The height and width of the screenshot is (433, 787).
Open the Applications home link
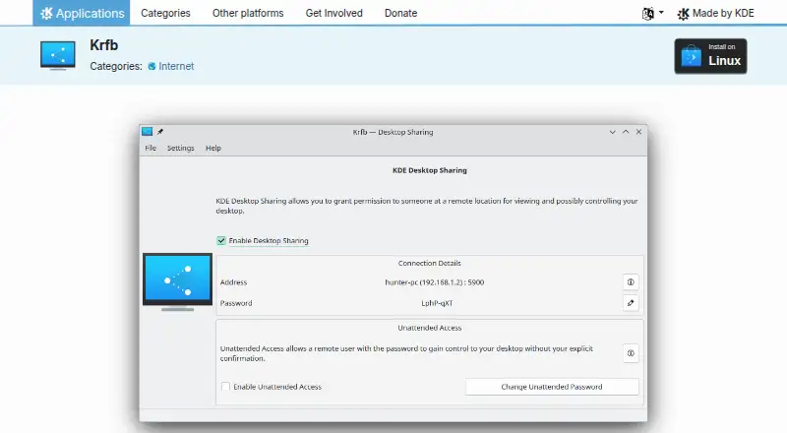(x=82, y=13)
